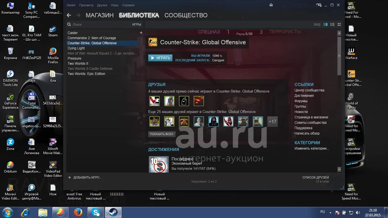
Task: Switch library to grid view icon
Action: click(x=339, y=25)
